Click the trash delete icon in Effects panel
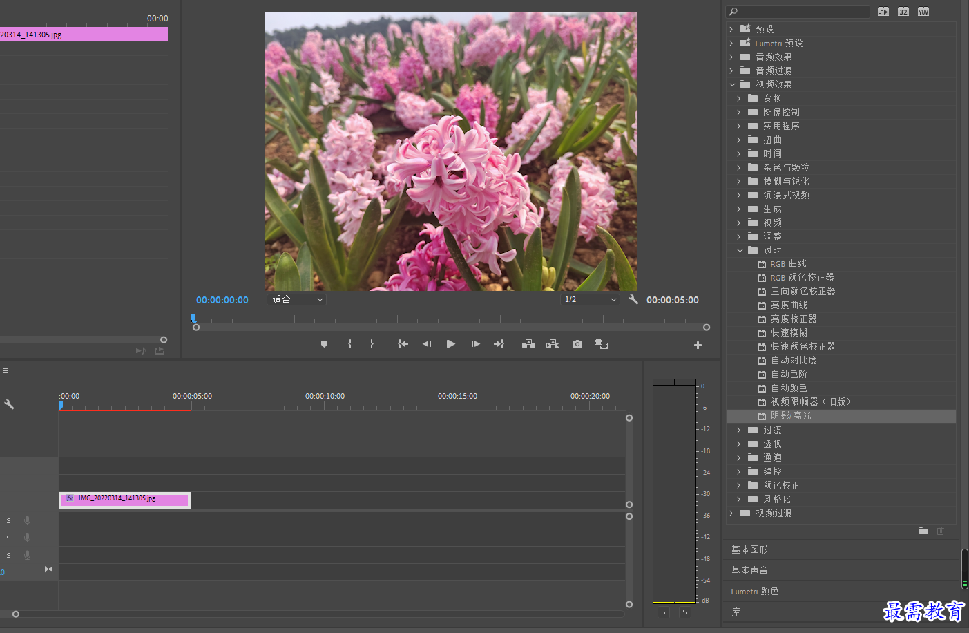This screenshot has width=969, height=633. tap(940, 531)
